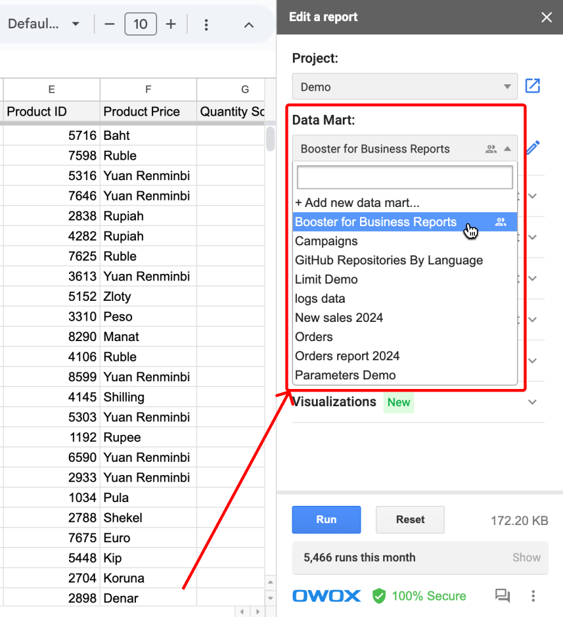The width and height of the screenshot is (563, 617).
Task: Open the feedback chat icon
Action: (502, 596)
